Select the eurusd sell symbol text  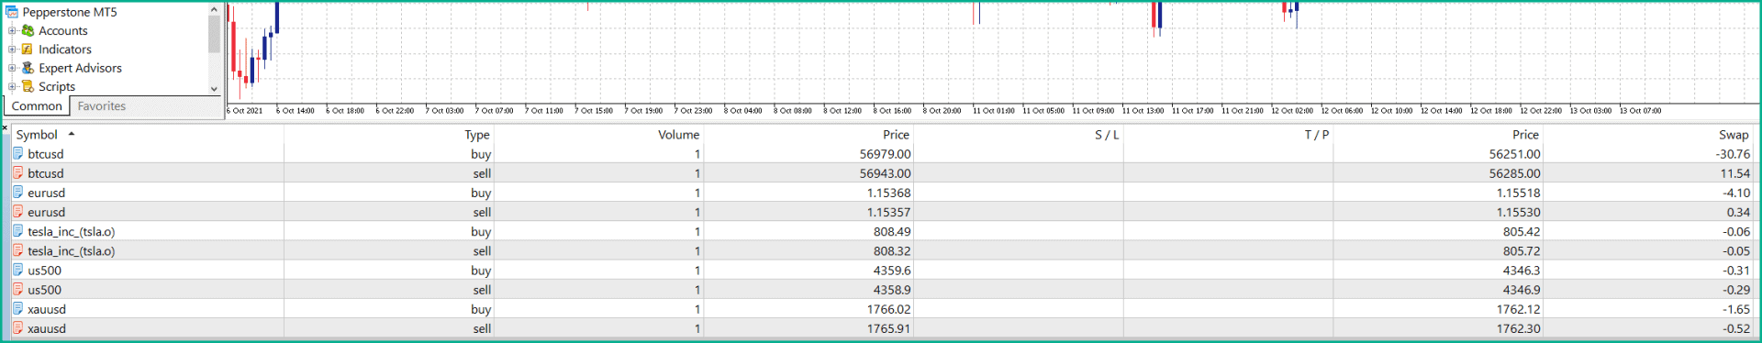coord(47,212)
